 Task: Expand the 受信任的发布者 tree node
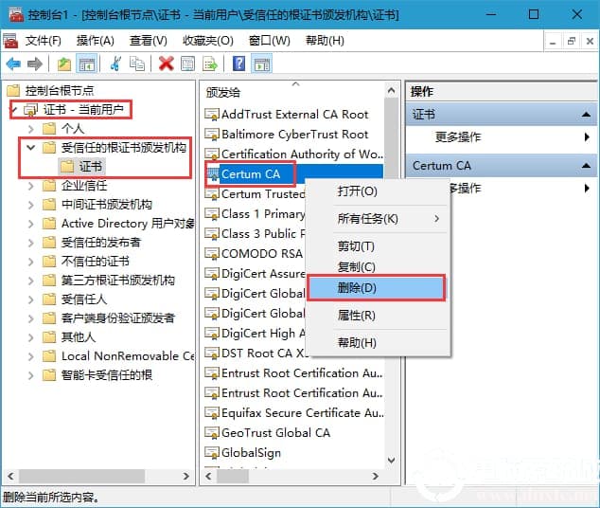[31, 243]
